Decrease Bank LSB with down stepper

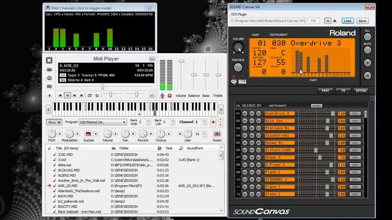coord(173,123)
